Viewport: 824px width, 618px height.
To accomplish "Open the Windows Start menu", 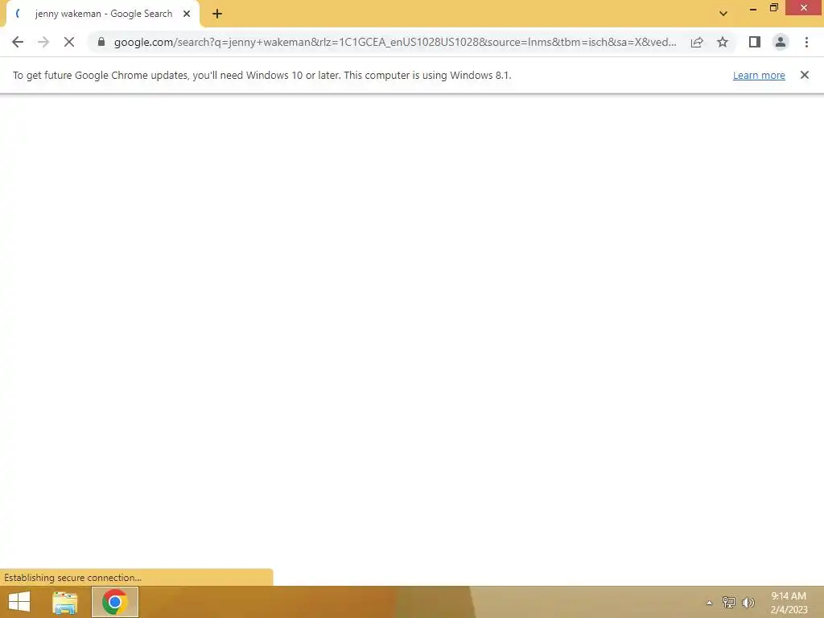I will click(19, 602).
